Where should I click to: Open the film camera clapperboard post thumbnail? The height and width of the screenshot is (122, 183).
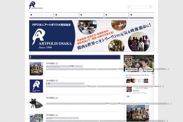36,103
